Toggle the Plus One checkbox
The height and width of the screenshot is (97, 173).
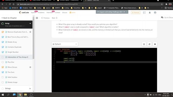pyautogui.click(x=3, y=62)
